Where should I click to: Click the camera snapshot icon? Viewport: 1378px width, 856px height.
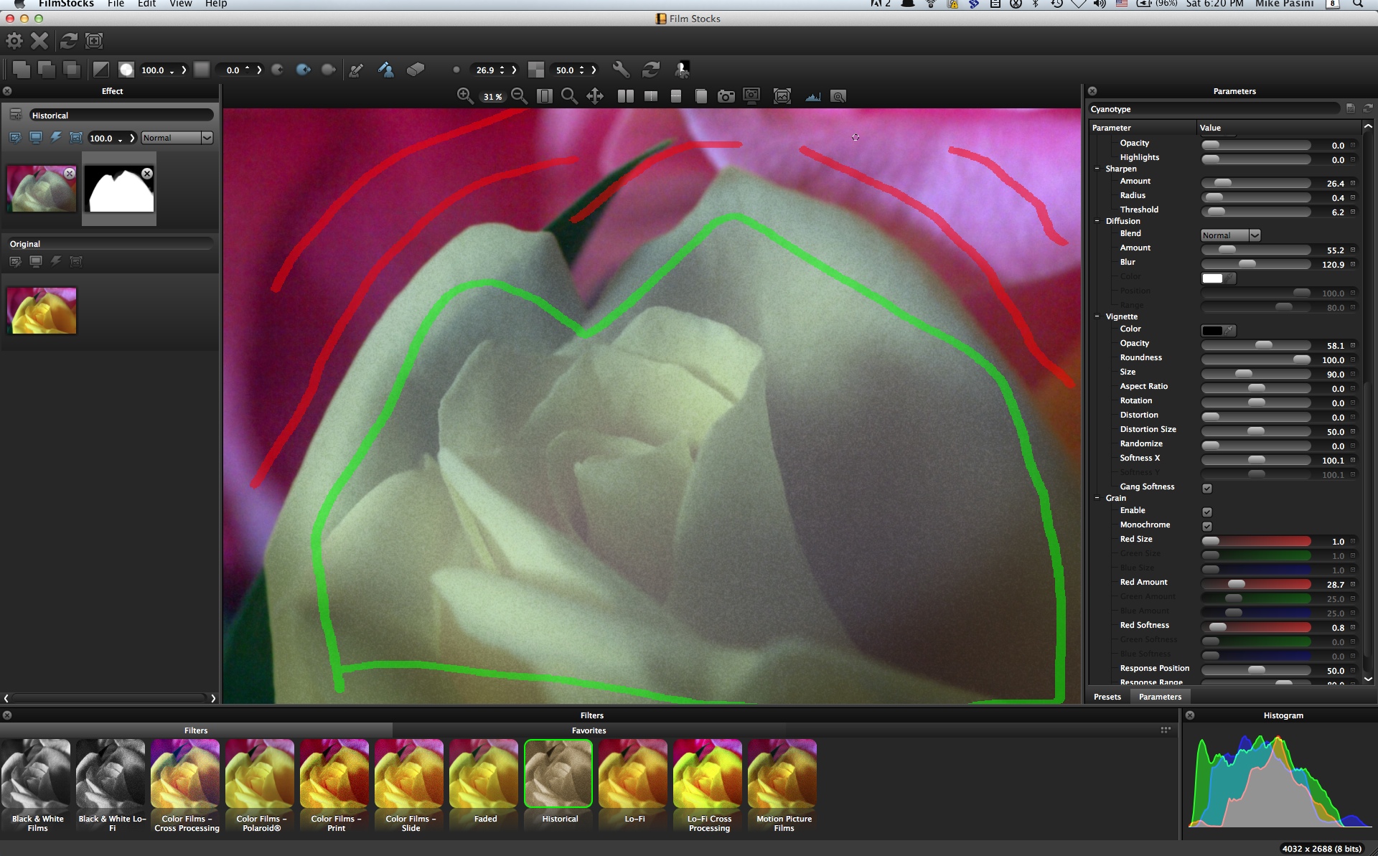726,96
